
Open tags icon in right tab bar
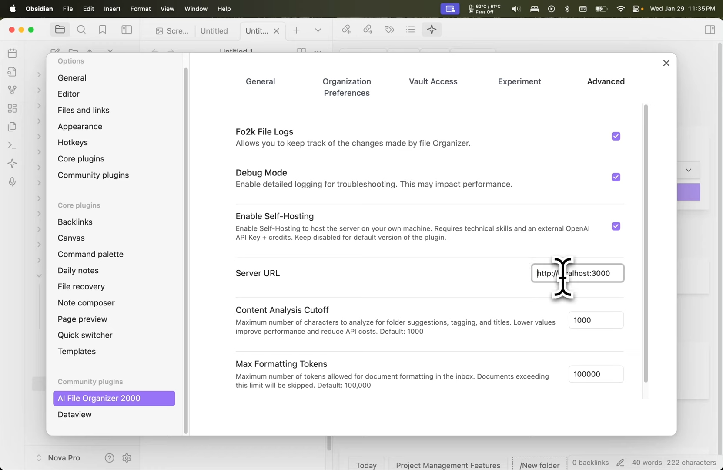tap(389, 29)
